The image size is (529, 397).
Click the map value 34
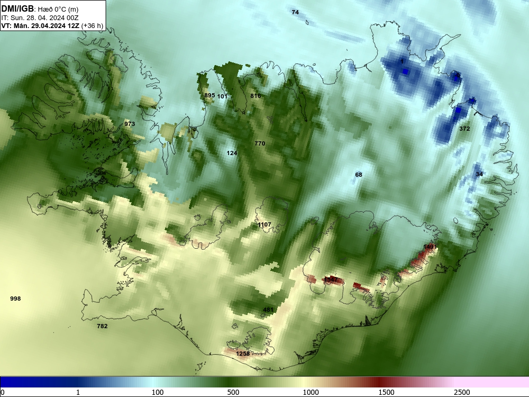pyautogui.click(x=479, y=174)
